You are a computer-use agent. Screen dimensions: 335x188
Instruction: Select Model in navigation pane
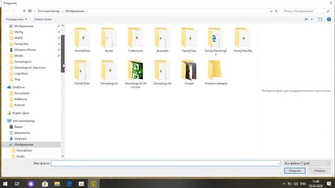click(x=19, y=56)
